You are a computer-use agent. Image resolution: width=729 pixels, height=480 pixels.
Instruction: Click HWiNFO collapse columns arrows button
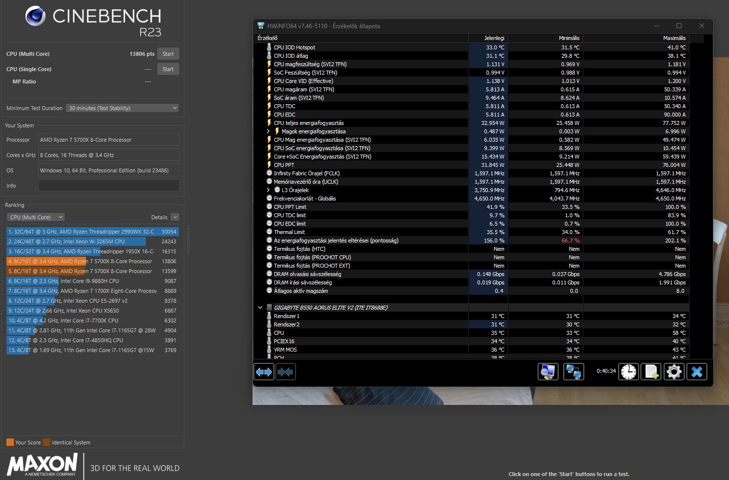pos(286,371)
